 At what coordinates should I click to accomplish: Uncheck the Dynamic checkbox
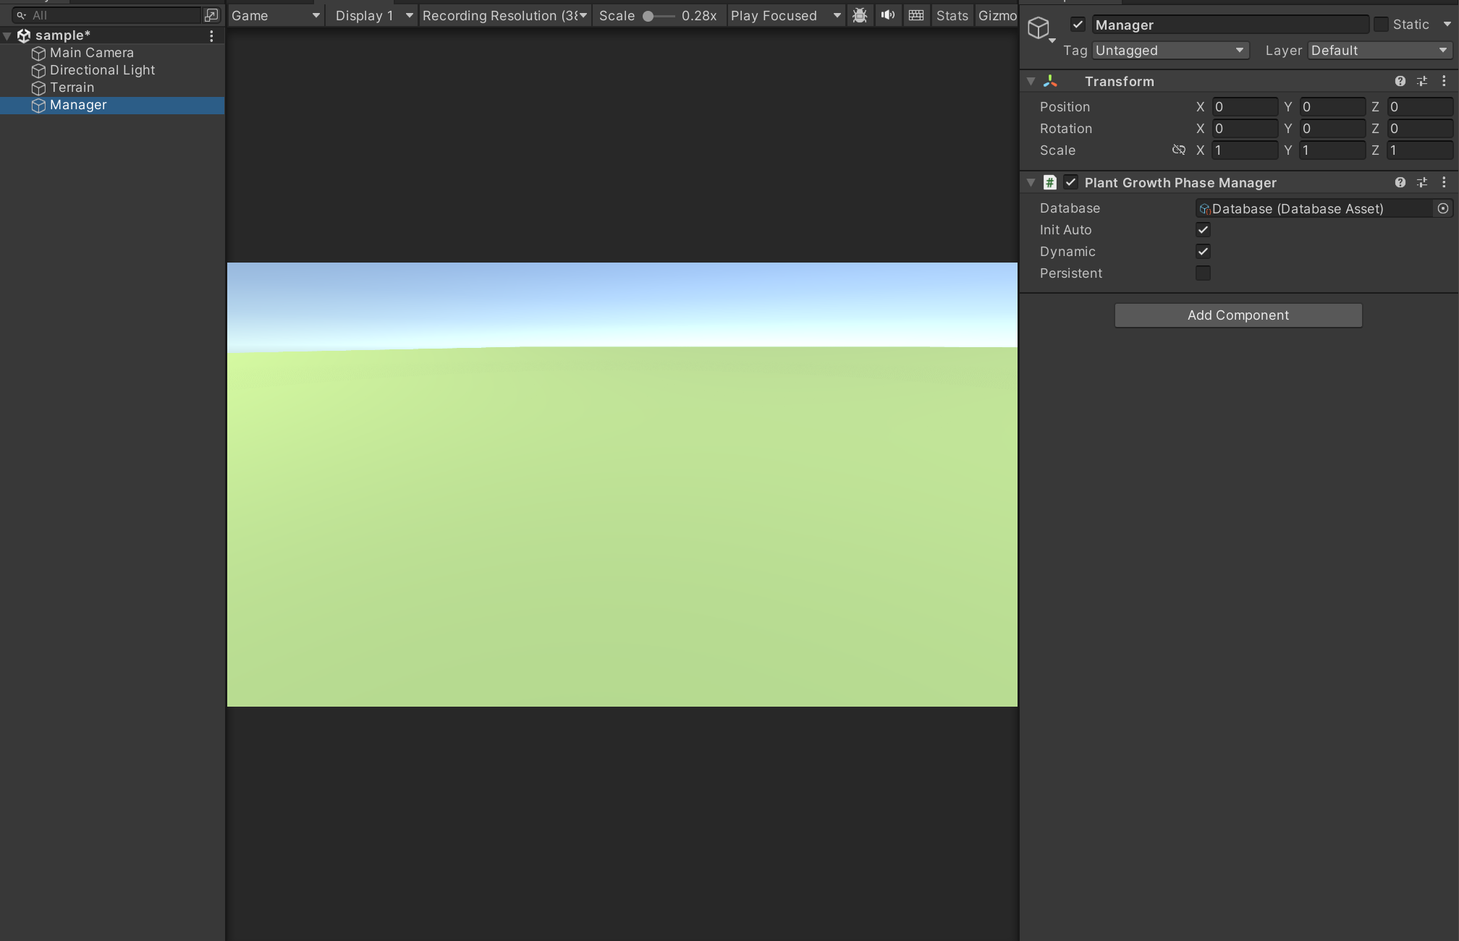tap(1203, 252)
